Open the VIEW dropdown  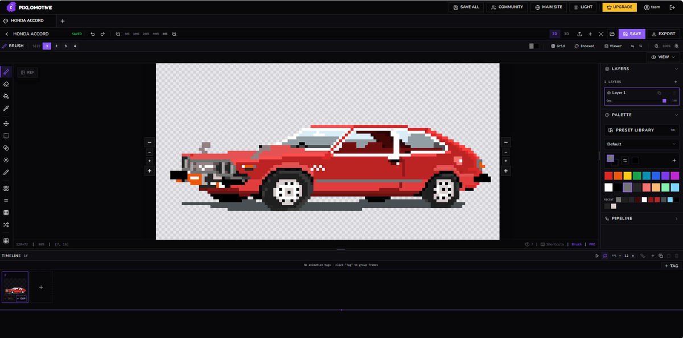point(664,57)
